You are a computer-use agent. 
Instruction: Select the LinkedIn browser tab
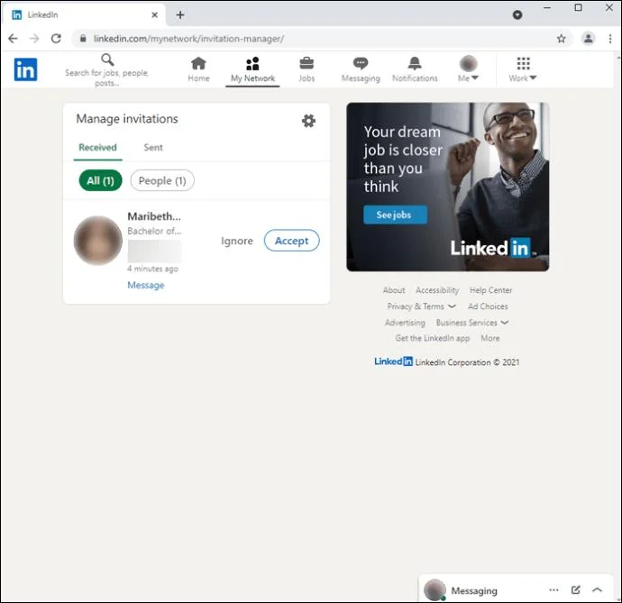(83, 15)
